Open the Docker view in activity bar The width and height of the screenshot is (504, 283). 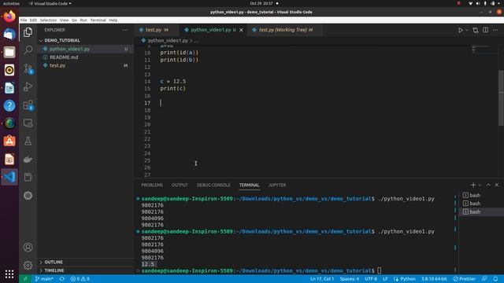pyautogui.click(x=28, y=159)
